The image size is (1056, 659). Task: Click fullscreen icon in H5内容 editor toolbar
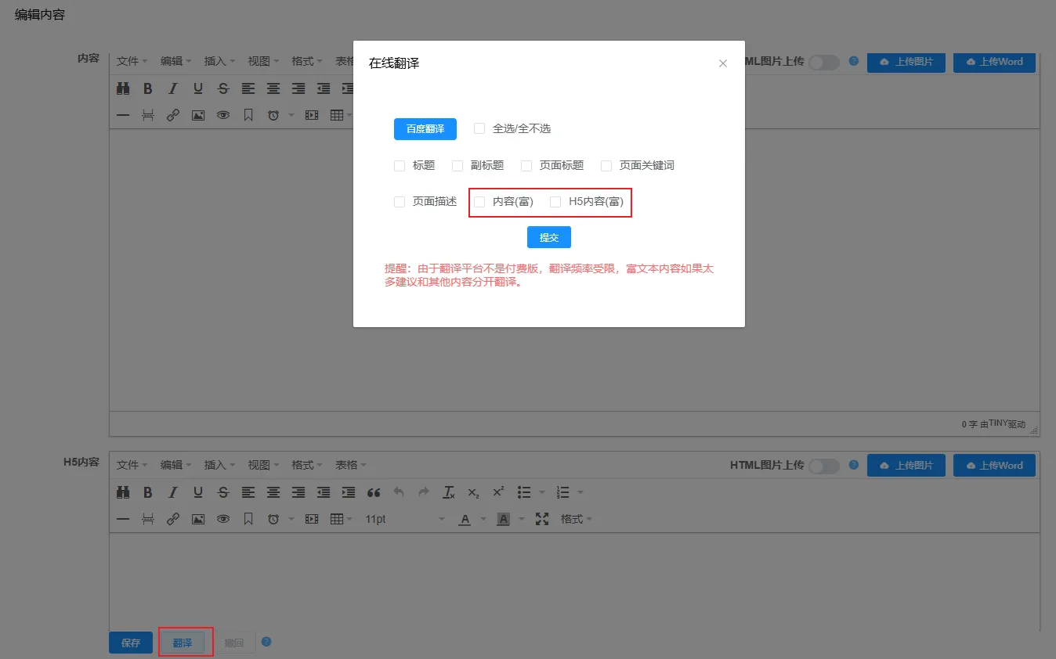[x=541, y=519]
